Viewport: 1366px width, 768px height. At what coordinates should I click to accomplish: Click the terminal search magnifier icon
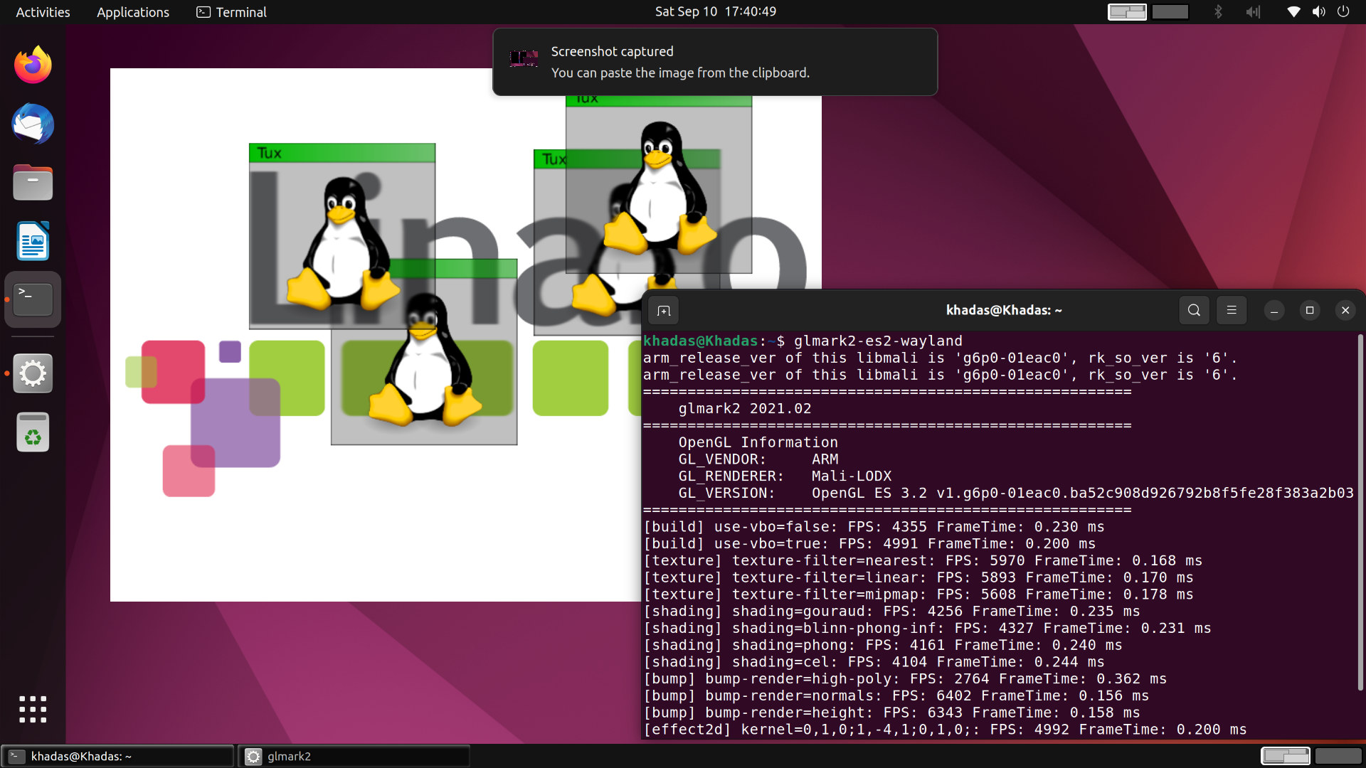coord(1194,310)
